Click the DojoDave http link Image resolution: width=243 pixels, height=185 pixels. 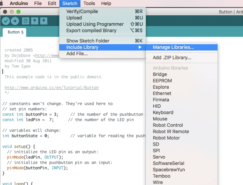point(47,56)
